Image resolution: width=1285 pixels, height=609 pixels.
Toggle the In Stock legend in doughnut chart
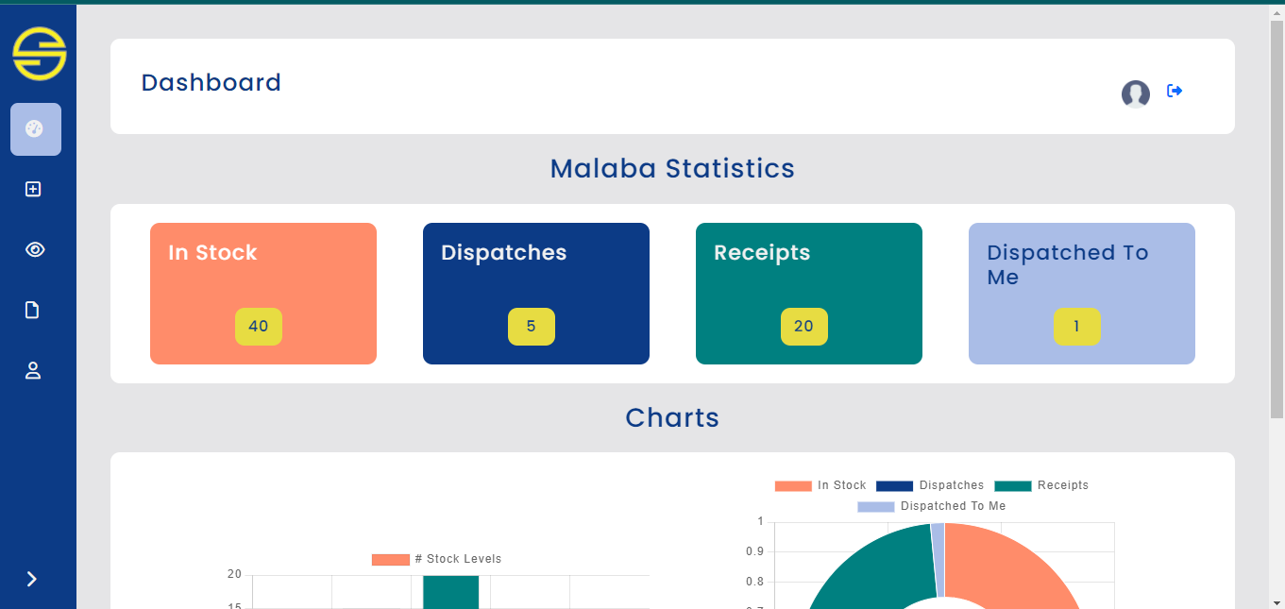pyautogui.click(x=820, y=485)
